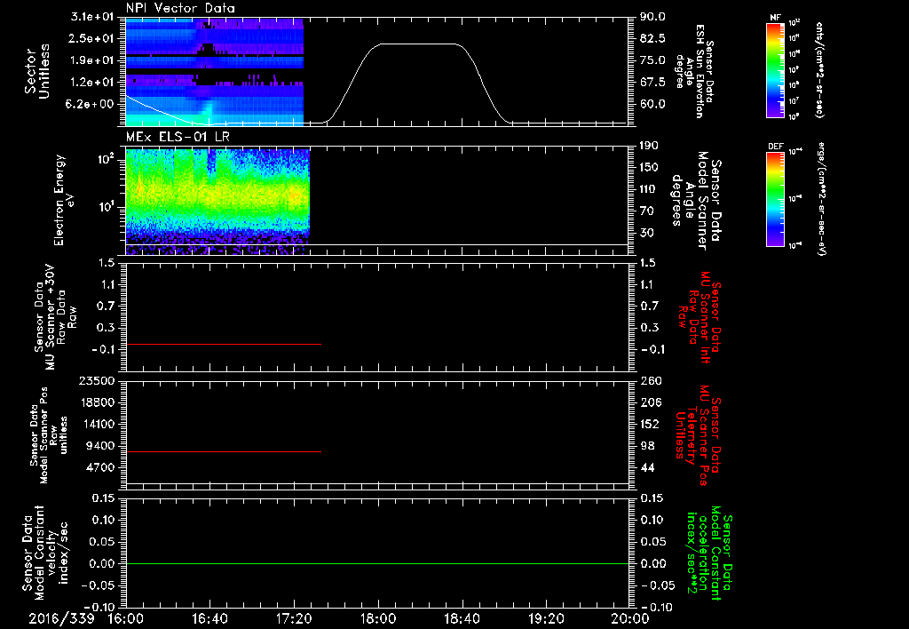Click the "75.0" sun elevation tick
The width and height of the screenshot is (909, 629).
point(652,60)
